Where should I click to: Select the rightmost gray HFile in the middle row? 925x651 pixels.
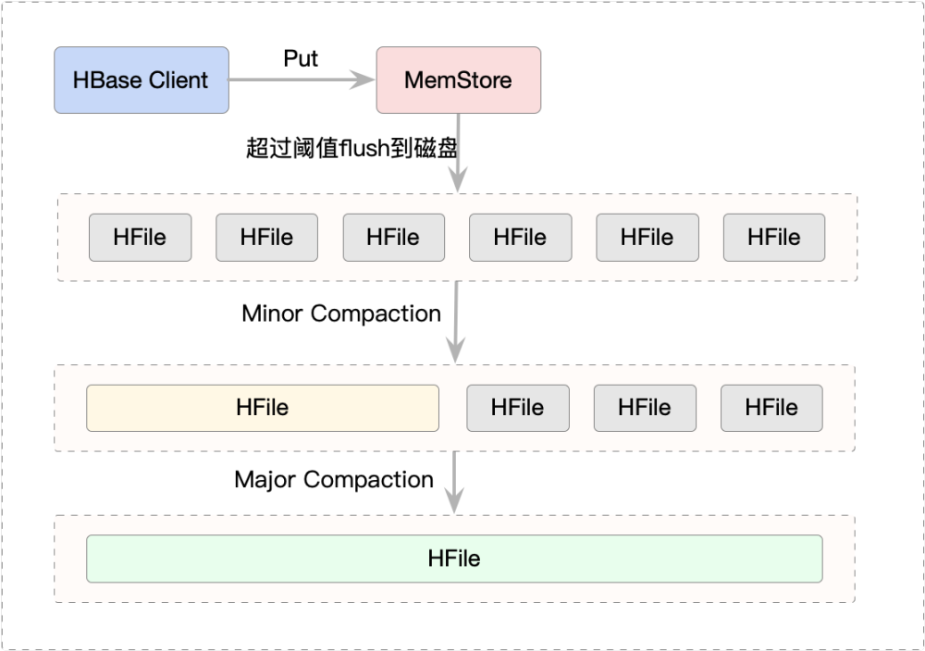click(x=771, y=408)
